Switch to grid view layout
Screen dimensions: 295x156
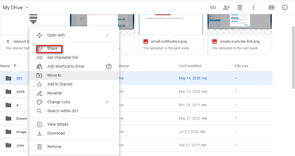pyautogui.click(x=271, y=8)
